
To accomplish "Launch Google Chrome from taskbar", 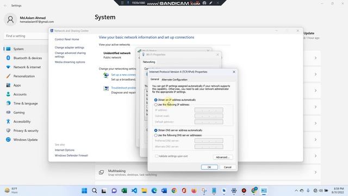I will click(x=174, y=191).
